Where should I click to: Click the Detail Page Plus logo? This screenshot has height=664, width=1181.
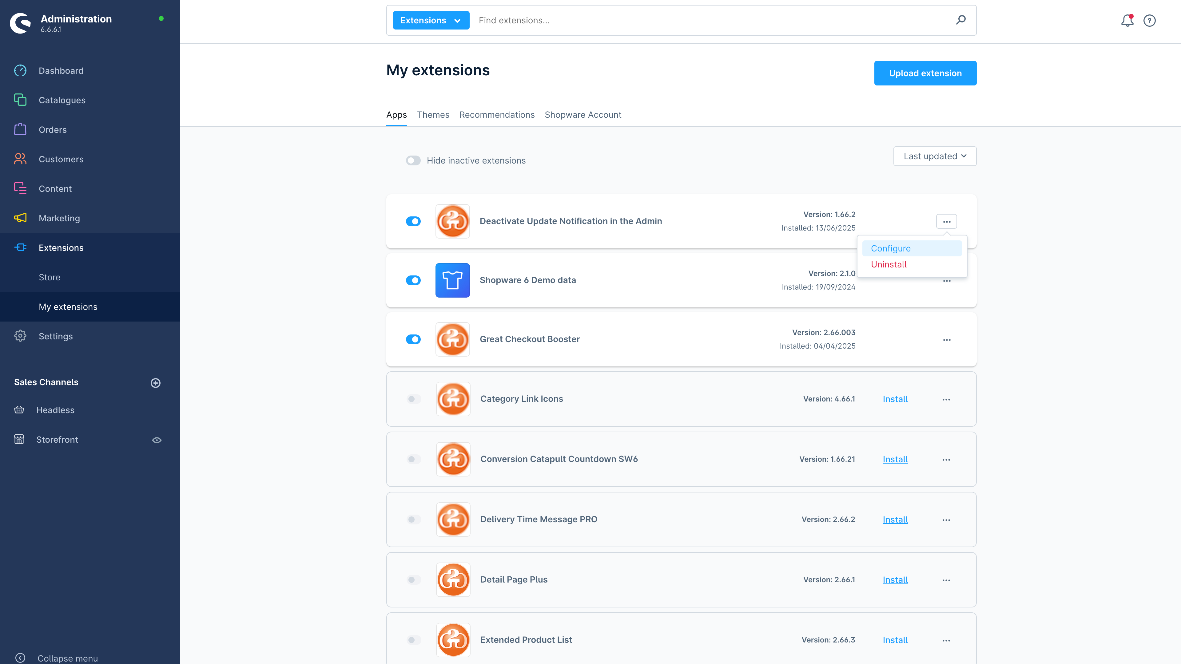coord(453,580)
